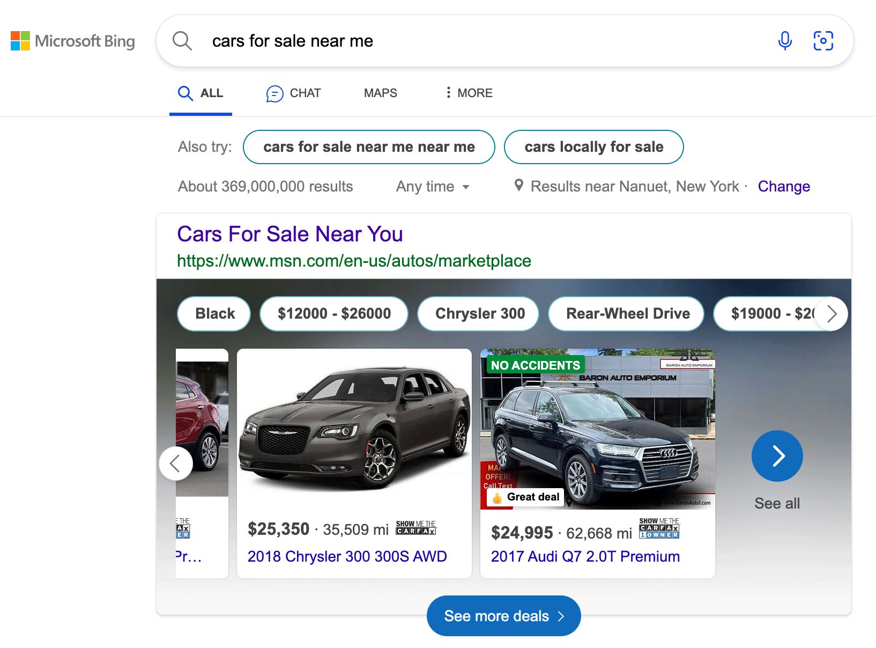Image resolution: width=876 pixels, height=648 pixels.
Task: Click 62,668 mi mileage text
Action: coord(599,534)
